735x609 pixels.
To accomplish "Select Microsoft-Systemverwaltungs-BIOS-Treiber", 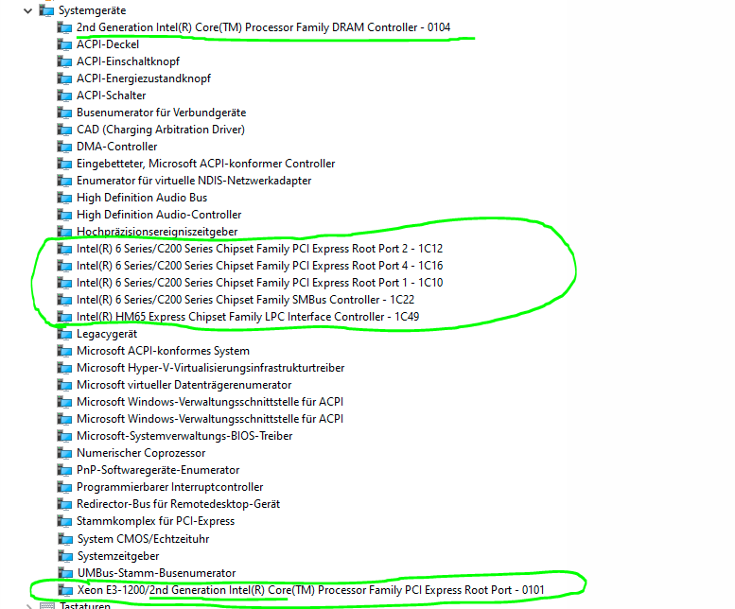I will click(184, 436).
